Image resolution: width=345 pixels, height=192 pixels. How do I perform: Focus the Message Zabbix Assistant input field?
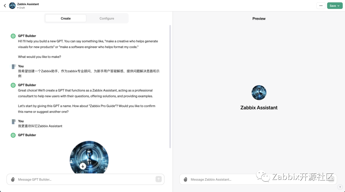257,180
